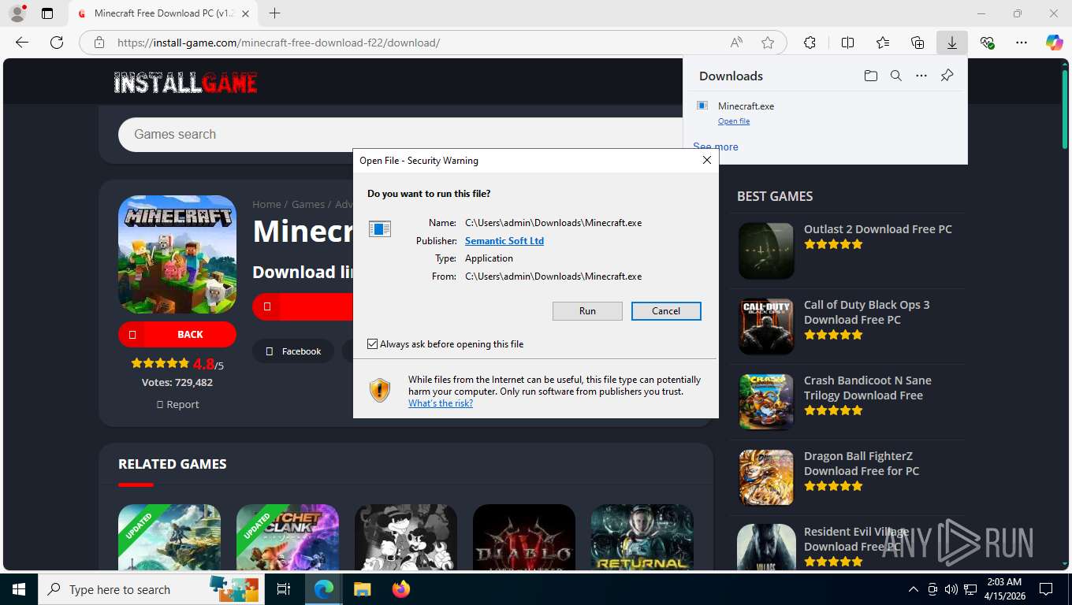
Task: Click the Games breadcrumb link
Action: coord(308,204)
